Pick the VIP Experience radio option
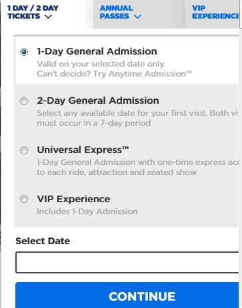This screenshot has width=242, height=308. coord(24,199)
